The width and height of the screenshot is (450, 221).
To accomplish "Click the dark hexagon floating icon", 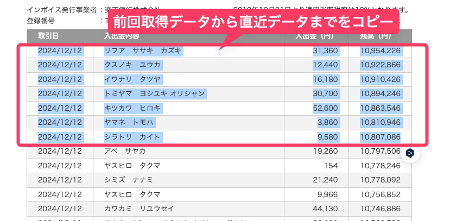I will (410, 154).
